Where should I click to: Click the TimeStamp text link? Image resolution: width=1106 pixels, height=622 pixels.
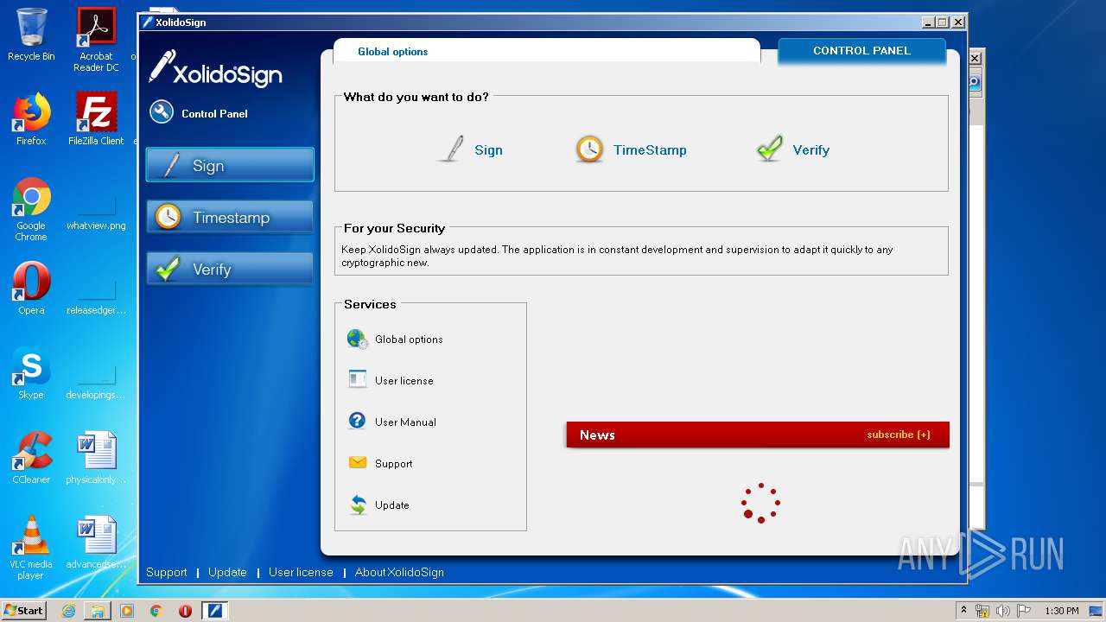pos(650,149)
